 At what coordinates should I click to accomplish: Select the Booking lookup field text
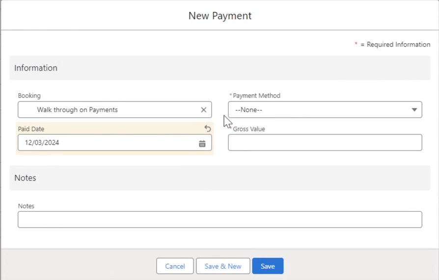point(77,110)
